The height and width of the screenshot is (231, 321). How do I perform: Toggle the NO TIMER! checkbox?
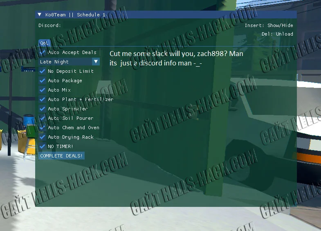click(42, 146)
